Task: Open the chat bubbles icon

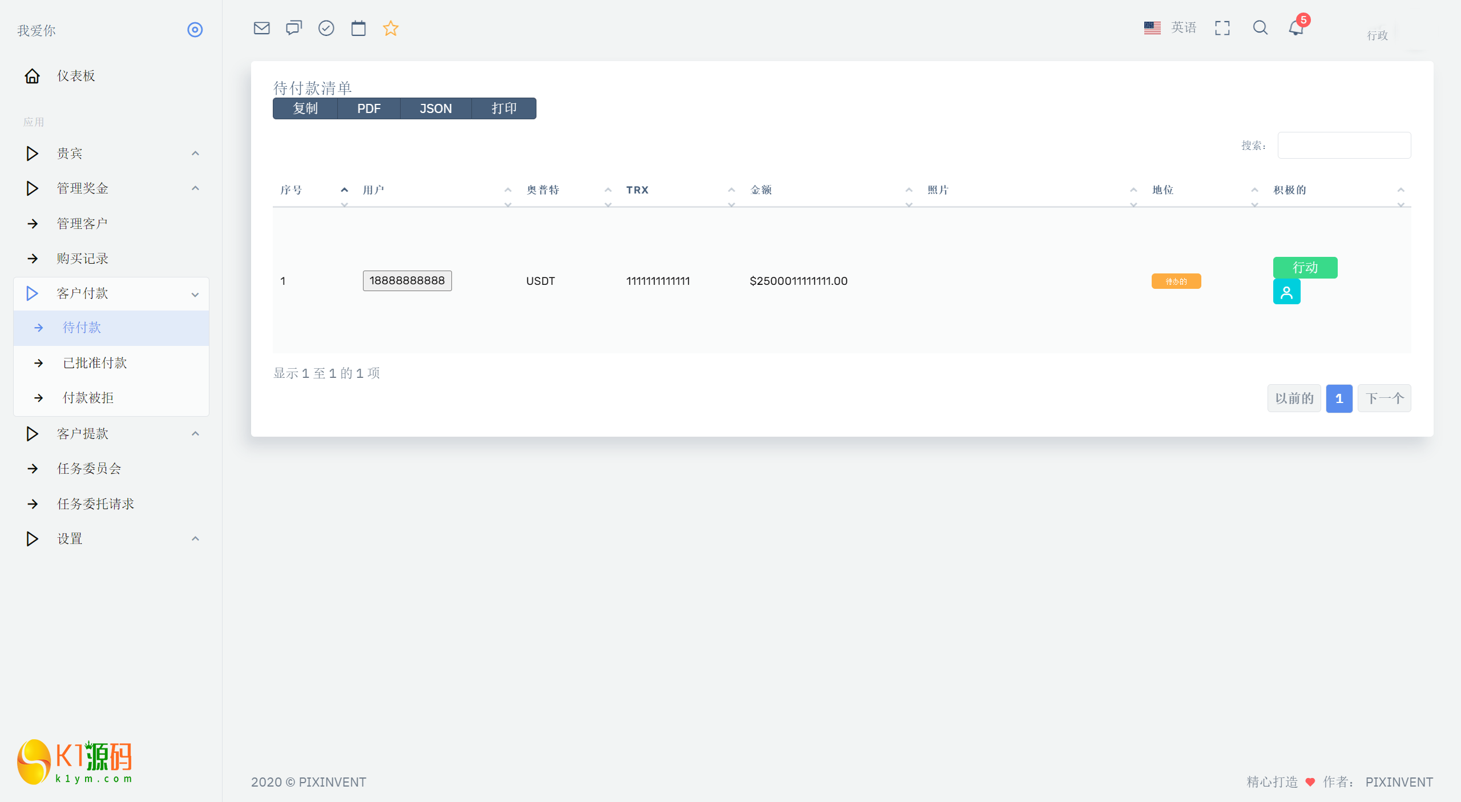Action: pyautogui.click(x=294, y=28)
